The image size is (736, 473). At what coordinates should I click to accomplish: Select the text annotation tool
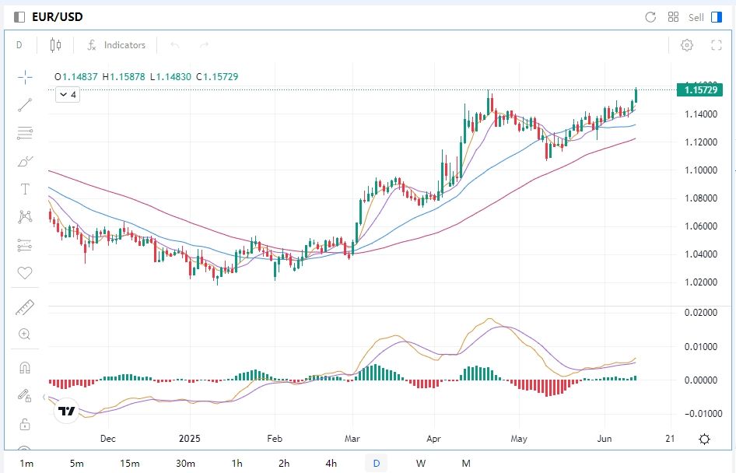[x=25, y=189]
